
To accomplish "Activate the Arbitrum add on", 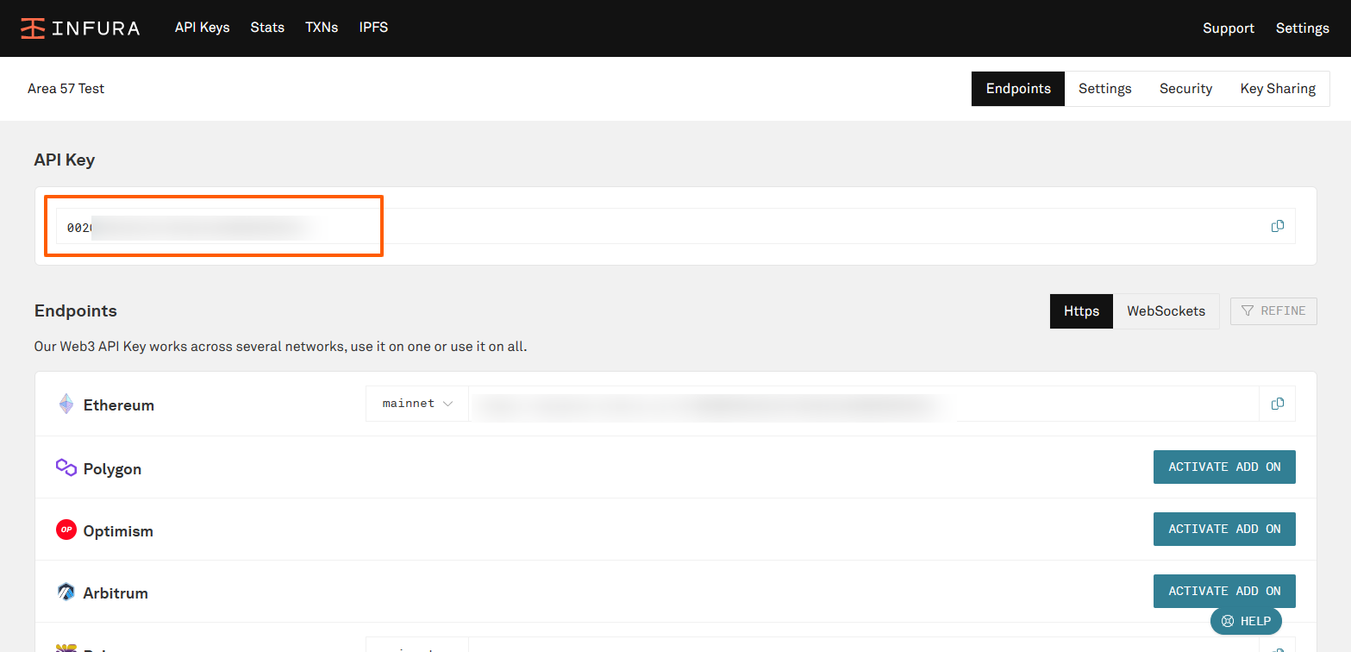I will point(1224,591).
